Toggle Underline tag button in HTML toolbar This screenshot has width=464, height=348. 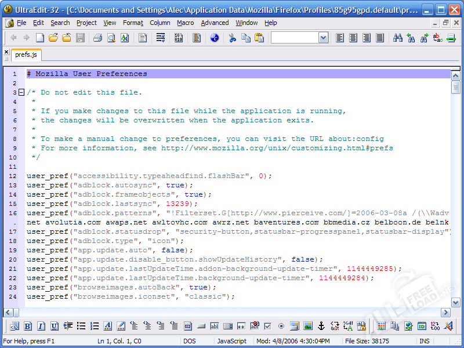[54, 326]
